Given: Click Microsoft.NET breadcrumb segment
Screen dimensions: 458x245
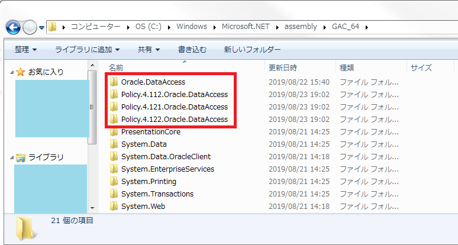Looking at the screenshot, I should coord(246,27).
